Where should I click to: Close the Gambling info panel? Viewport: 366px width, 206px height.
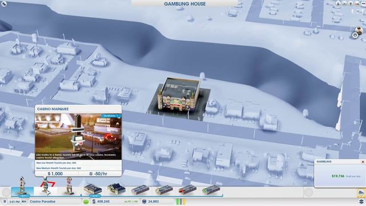[363, 161]
